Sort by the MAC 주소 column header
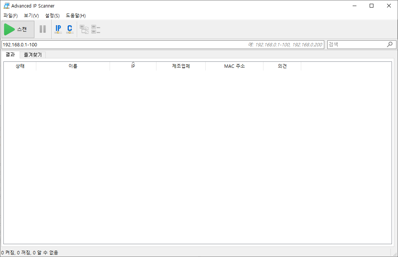The image size is (398, 257). click(x=234, y=66)
